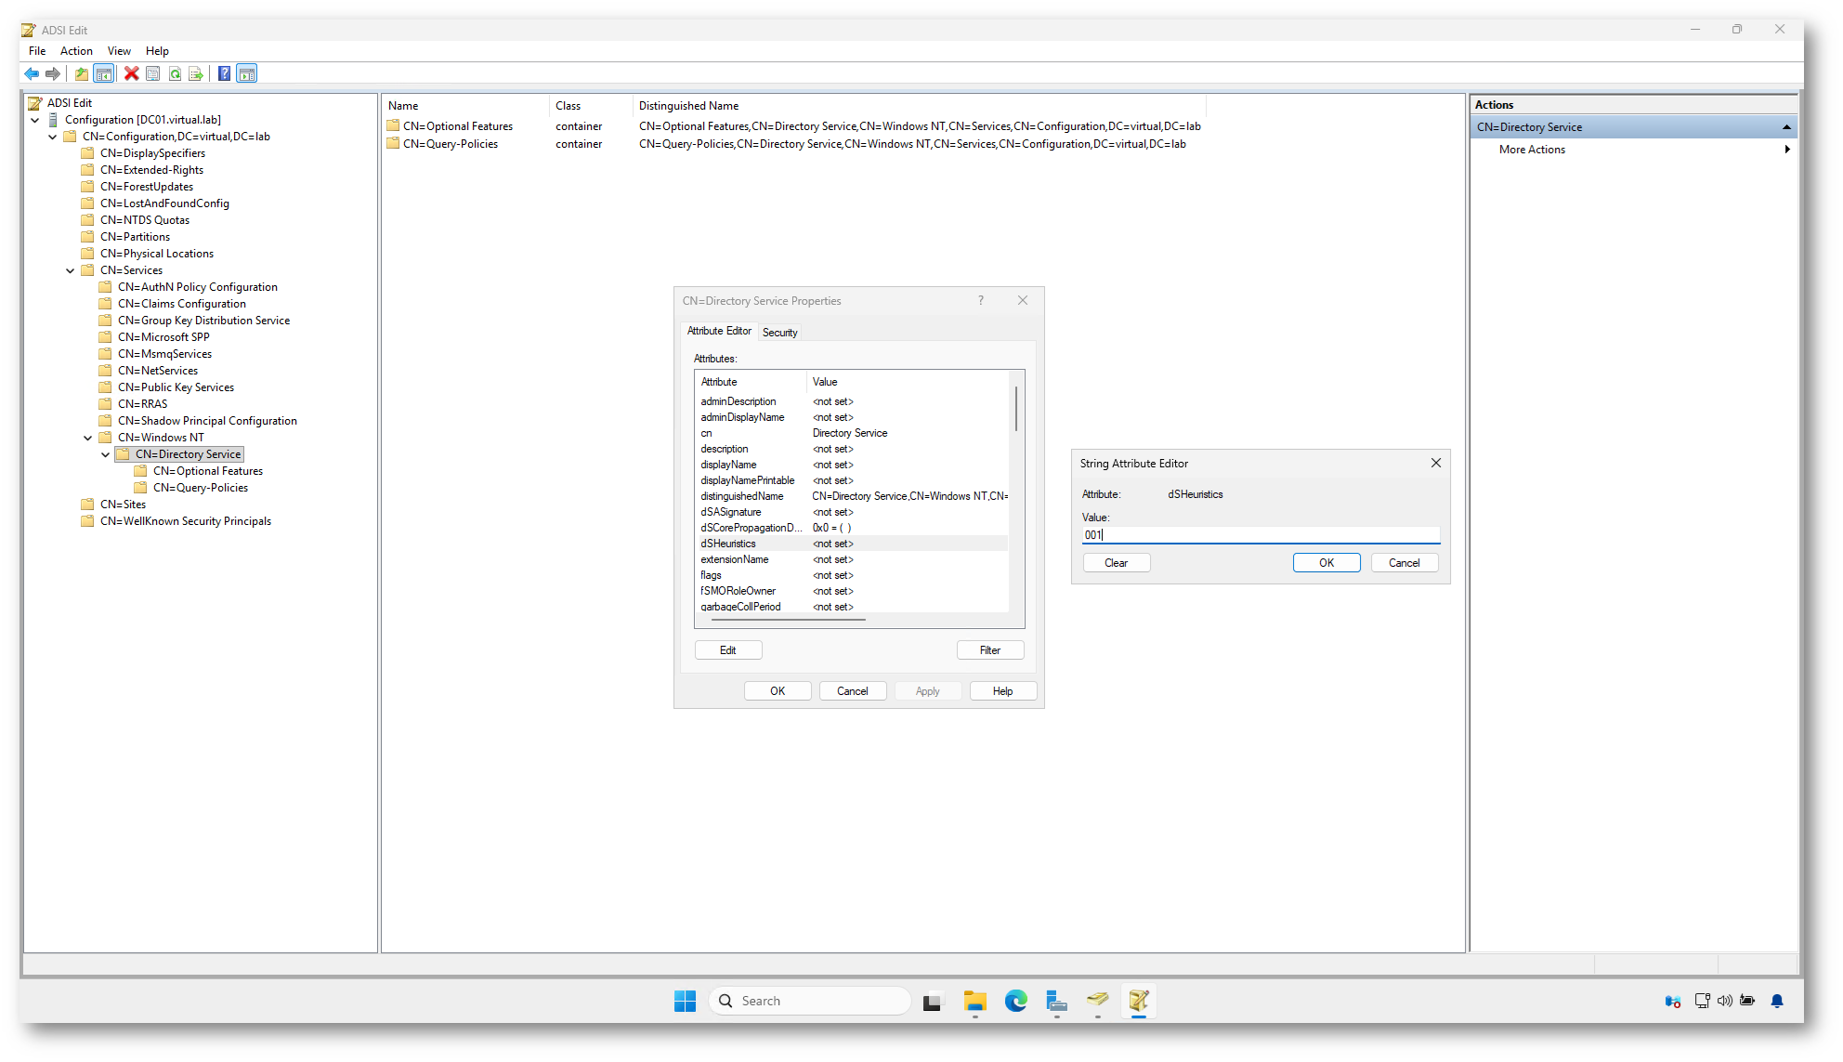Select CN=Partitions in the tree
1843x1062 pixels.
[x=136, y=237]
